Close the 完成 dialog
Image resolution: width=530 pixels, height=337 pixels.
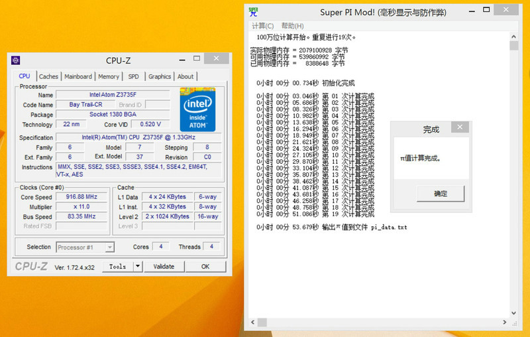[460, 127]
